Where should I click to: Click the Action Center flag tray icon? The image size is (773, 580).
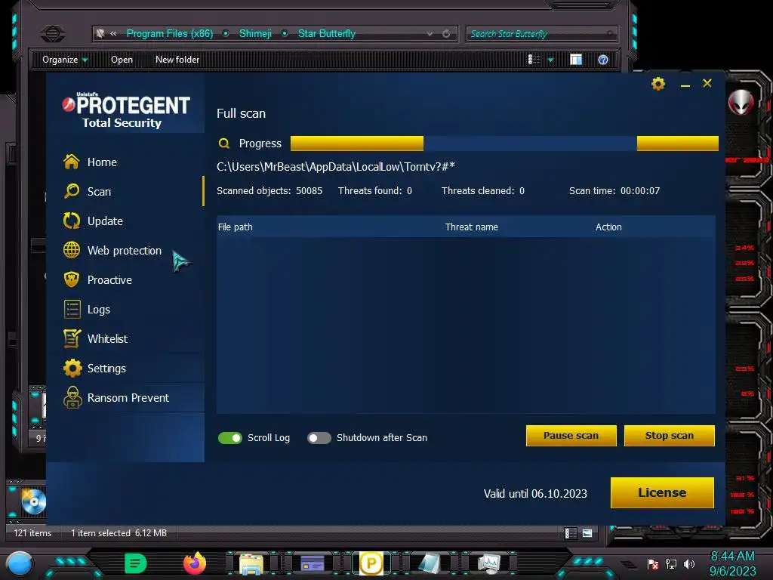[653, 564]
